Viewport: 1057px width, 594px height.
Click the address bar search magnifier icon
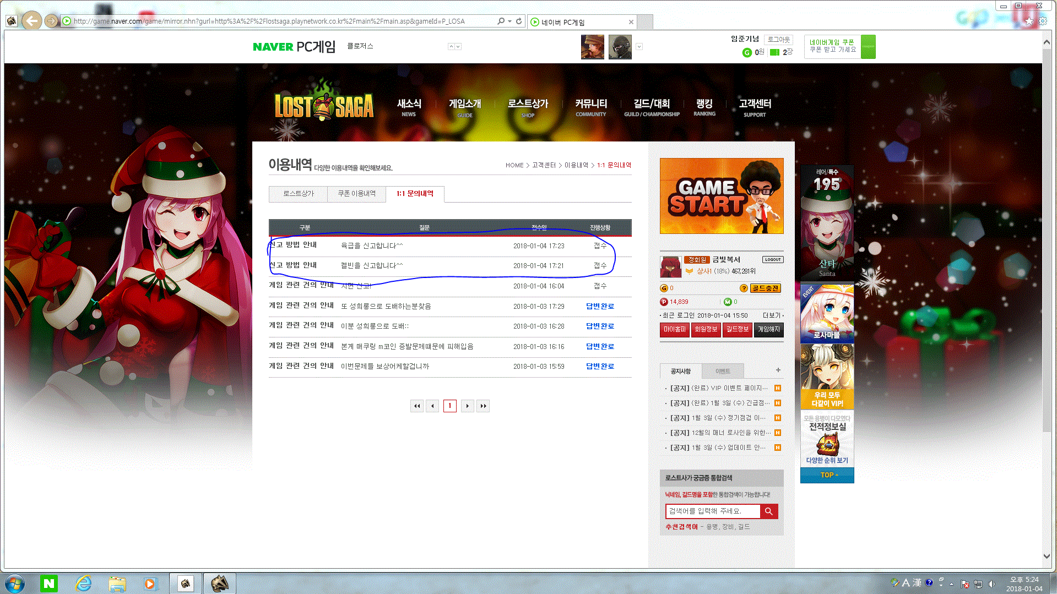click(x=501, y=21)
